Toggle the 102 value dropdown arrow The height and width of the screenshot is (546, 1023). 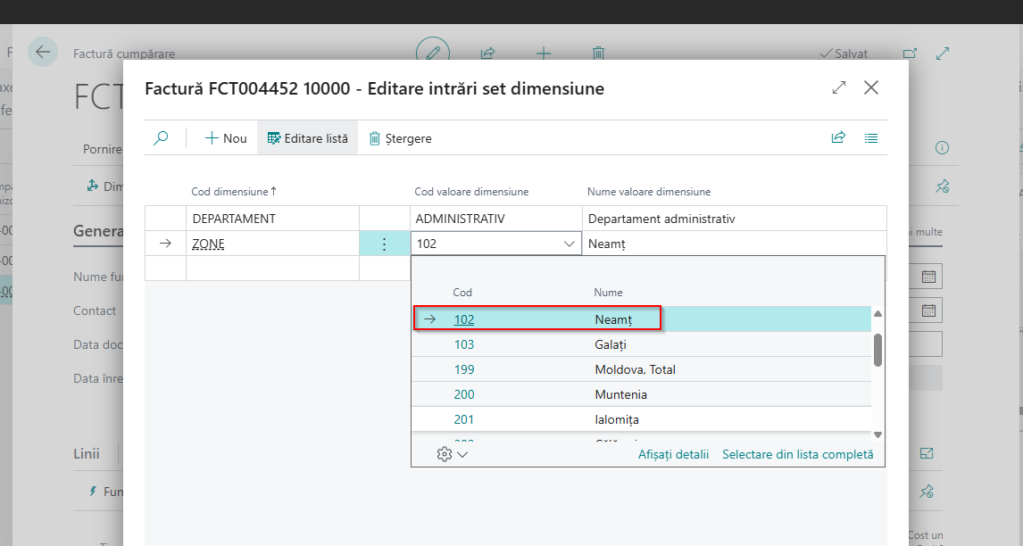(x=569, y=244)
